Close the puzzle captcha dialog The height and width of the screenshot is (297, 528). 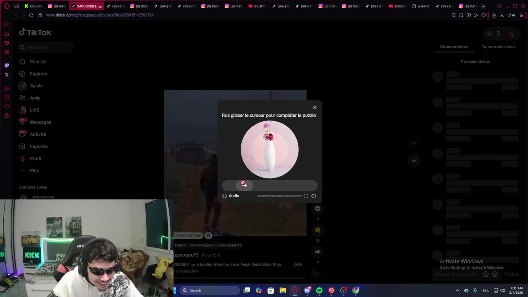coord(315,108)
